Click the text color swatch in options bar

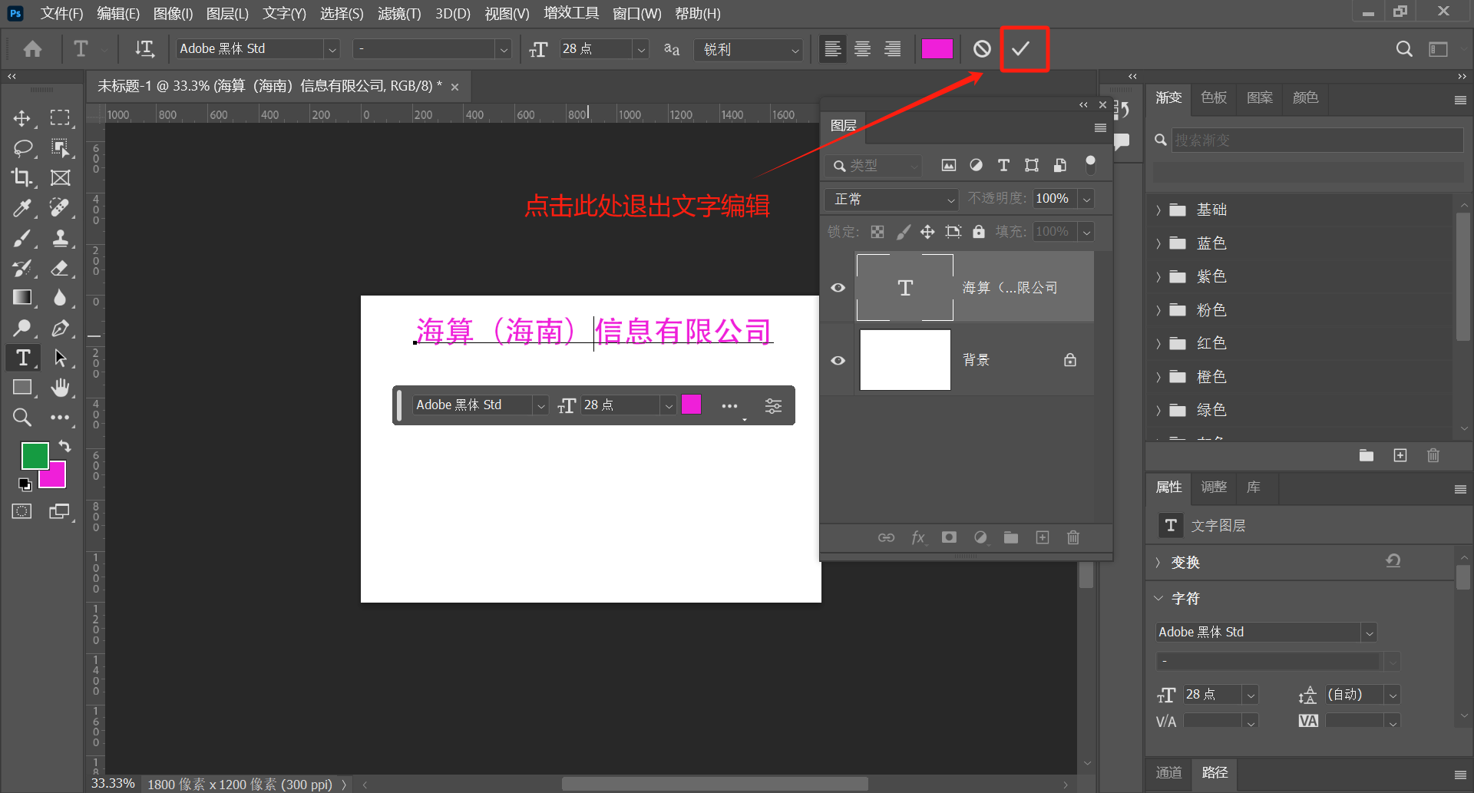937,49
